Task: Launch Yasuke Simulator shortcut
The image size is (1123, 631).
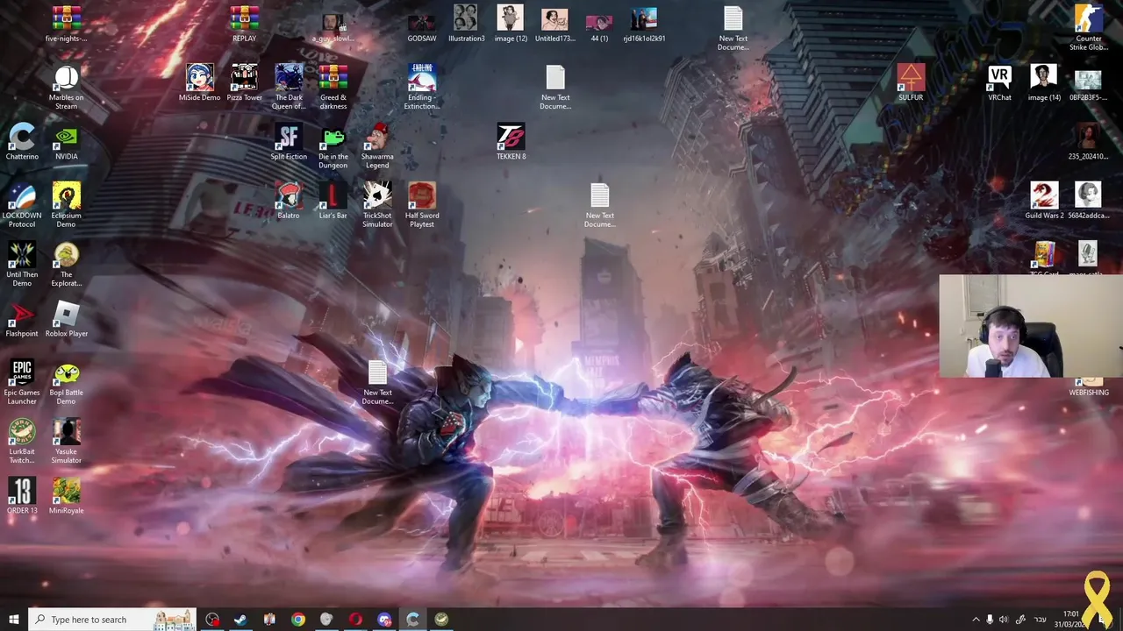Action: pyautogui.click(x=67, y=440)
